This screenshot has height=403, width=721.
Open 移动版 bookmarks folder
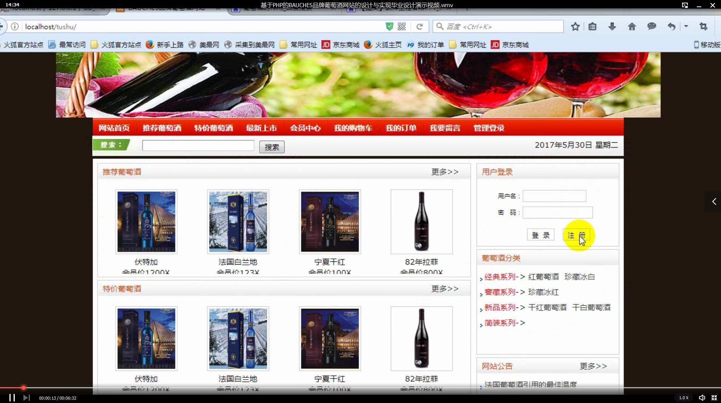pyautogui.click(x=707, y=45)
